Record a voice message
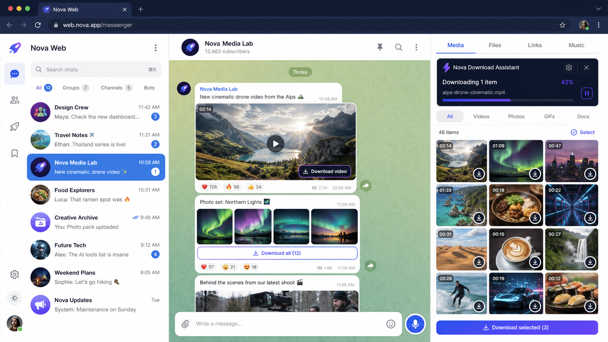Image resolution: width=608 pixels, height=342 pixels. tap(415, 323)
